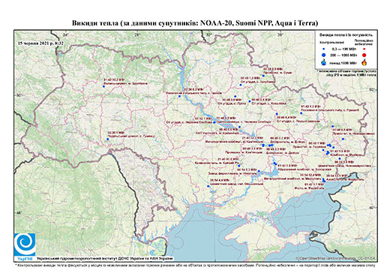This screenshot has height=276, width=390.
Task: Select the large blue circle legend symbol
Action: click(x=324, y=55)
